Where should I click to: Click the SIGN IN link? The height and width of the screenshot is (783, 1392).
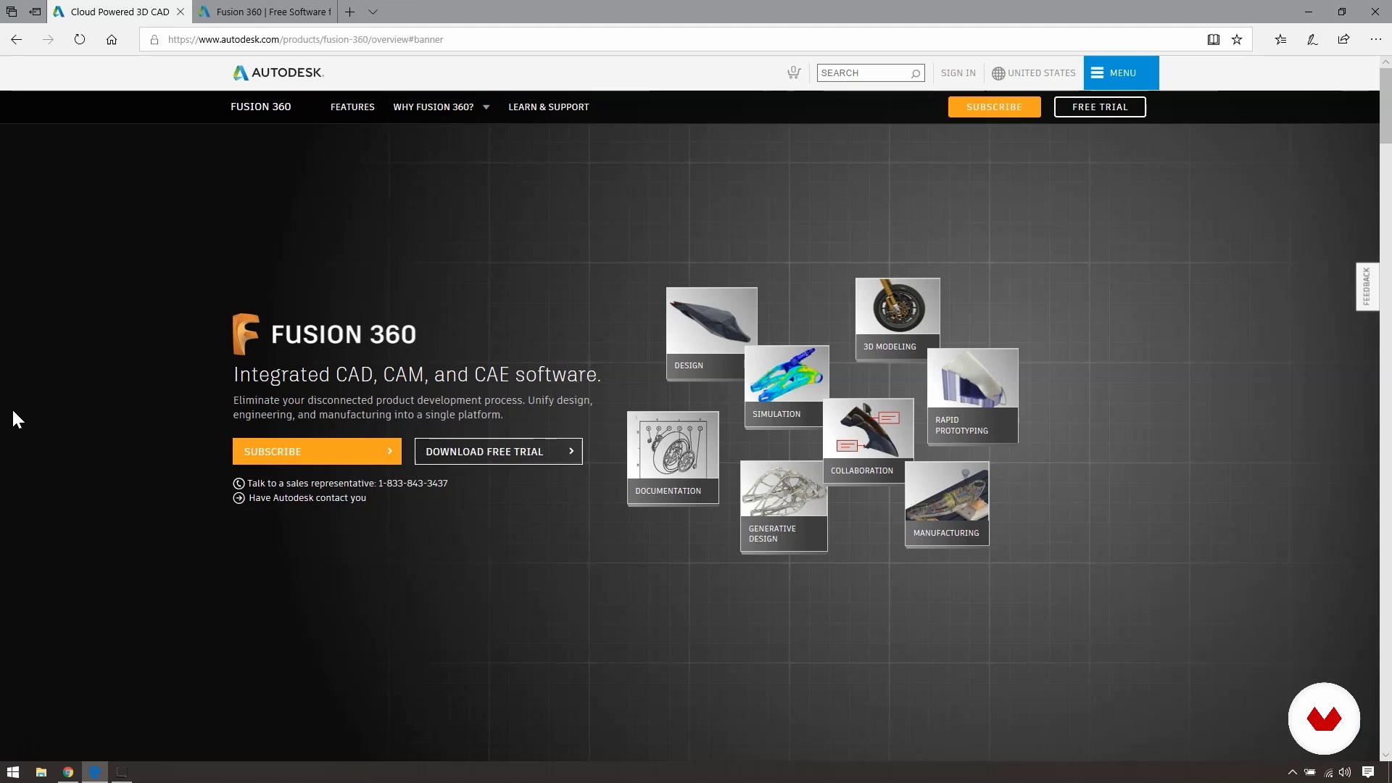[x=958, y=72]
